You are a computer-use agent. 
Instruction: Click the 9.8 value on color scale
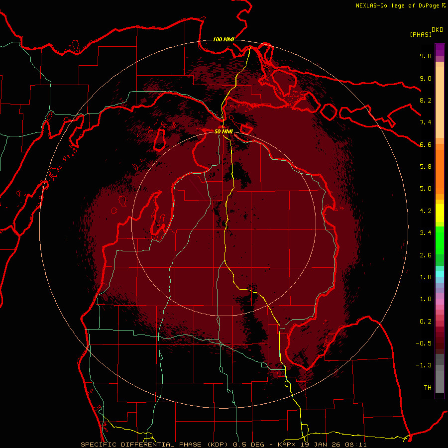click(426, 56)
